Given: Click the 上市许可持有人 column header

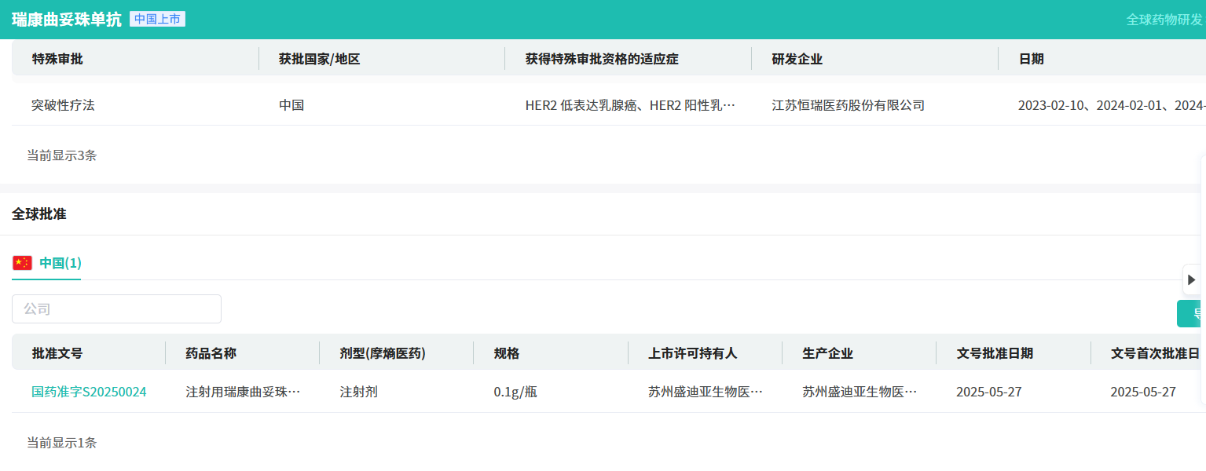Looking at the screenshot, I should pyautogui.click(x=692, y=353).
